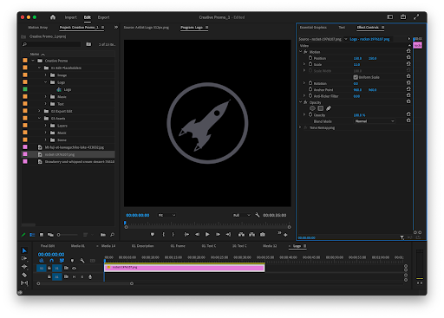The image size is (444, 318).
Task: Add marker in the timeline header
Action: tap(72, 261)
